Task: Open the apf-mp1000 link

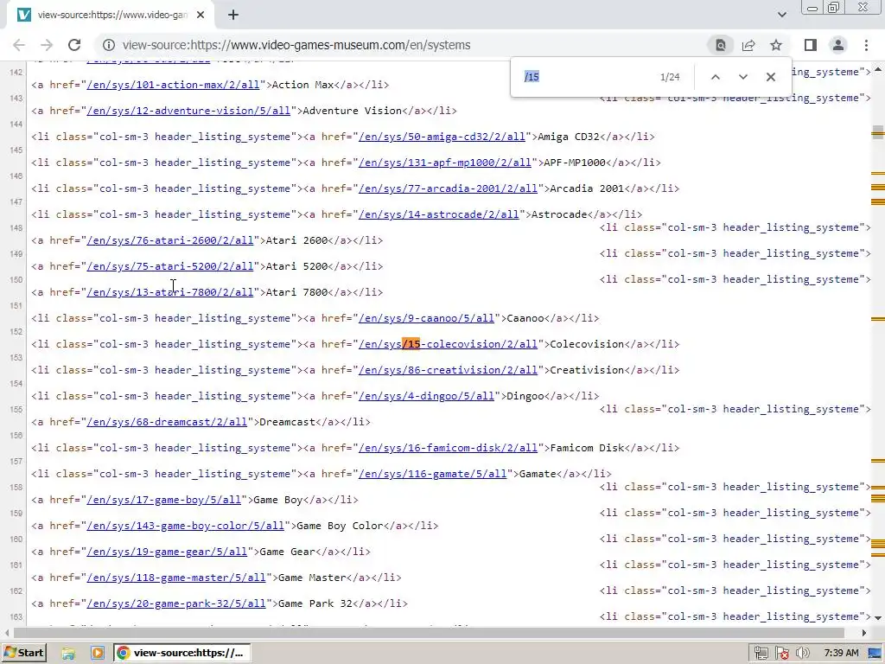Action: coord(445,163)
